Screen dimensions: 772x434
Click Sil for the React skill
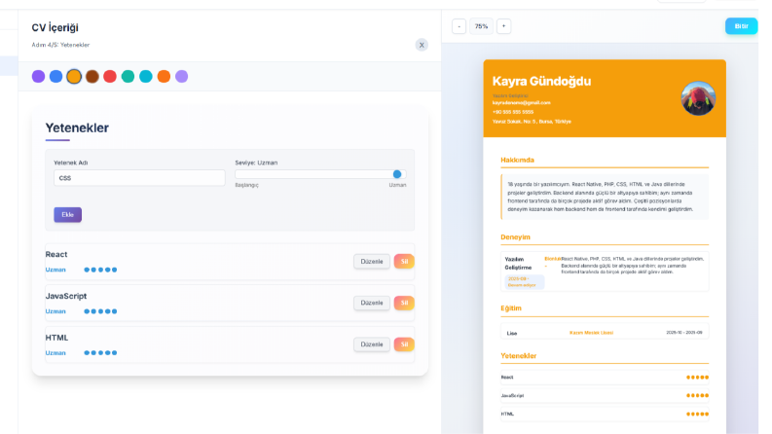coord(404,262)
